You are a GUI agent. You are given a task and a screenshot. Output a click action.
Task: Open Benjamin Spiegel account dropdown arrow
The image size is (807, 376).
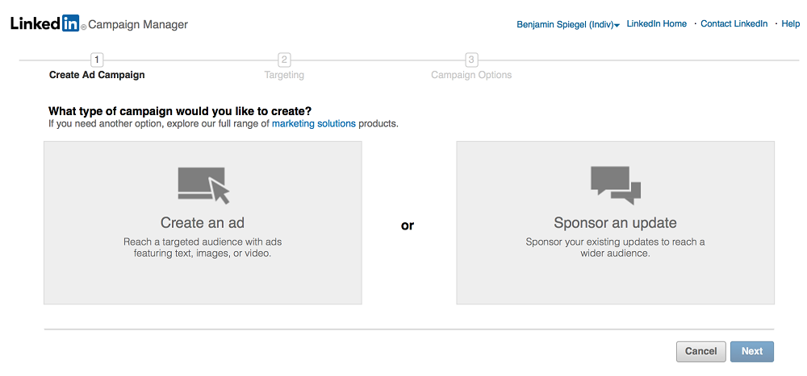[617, 25]
